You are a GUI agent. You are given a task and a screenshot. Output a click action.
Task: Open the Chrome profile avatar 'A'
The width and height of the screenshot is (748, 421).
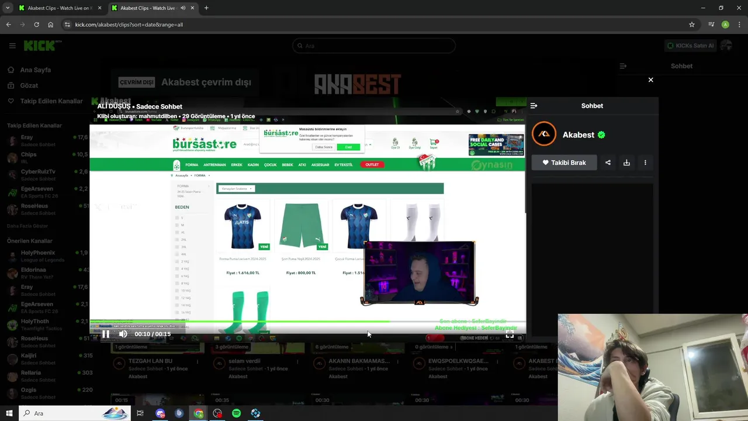(725, 25)
